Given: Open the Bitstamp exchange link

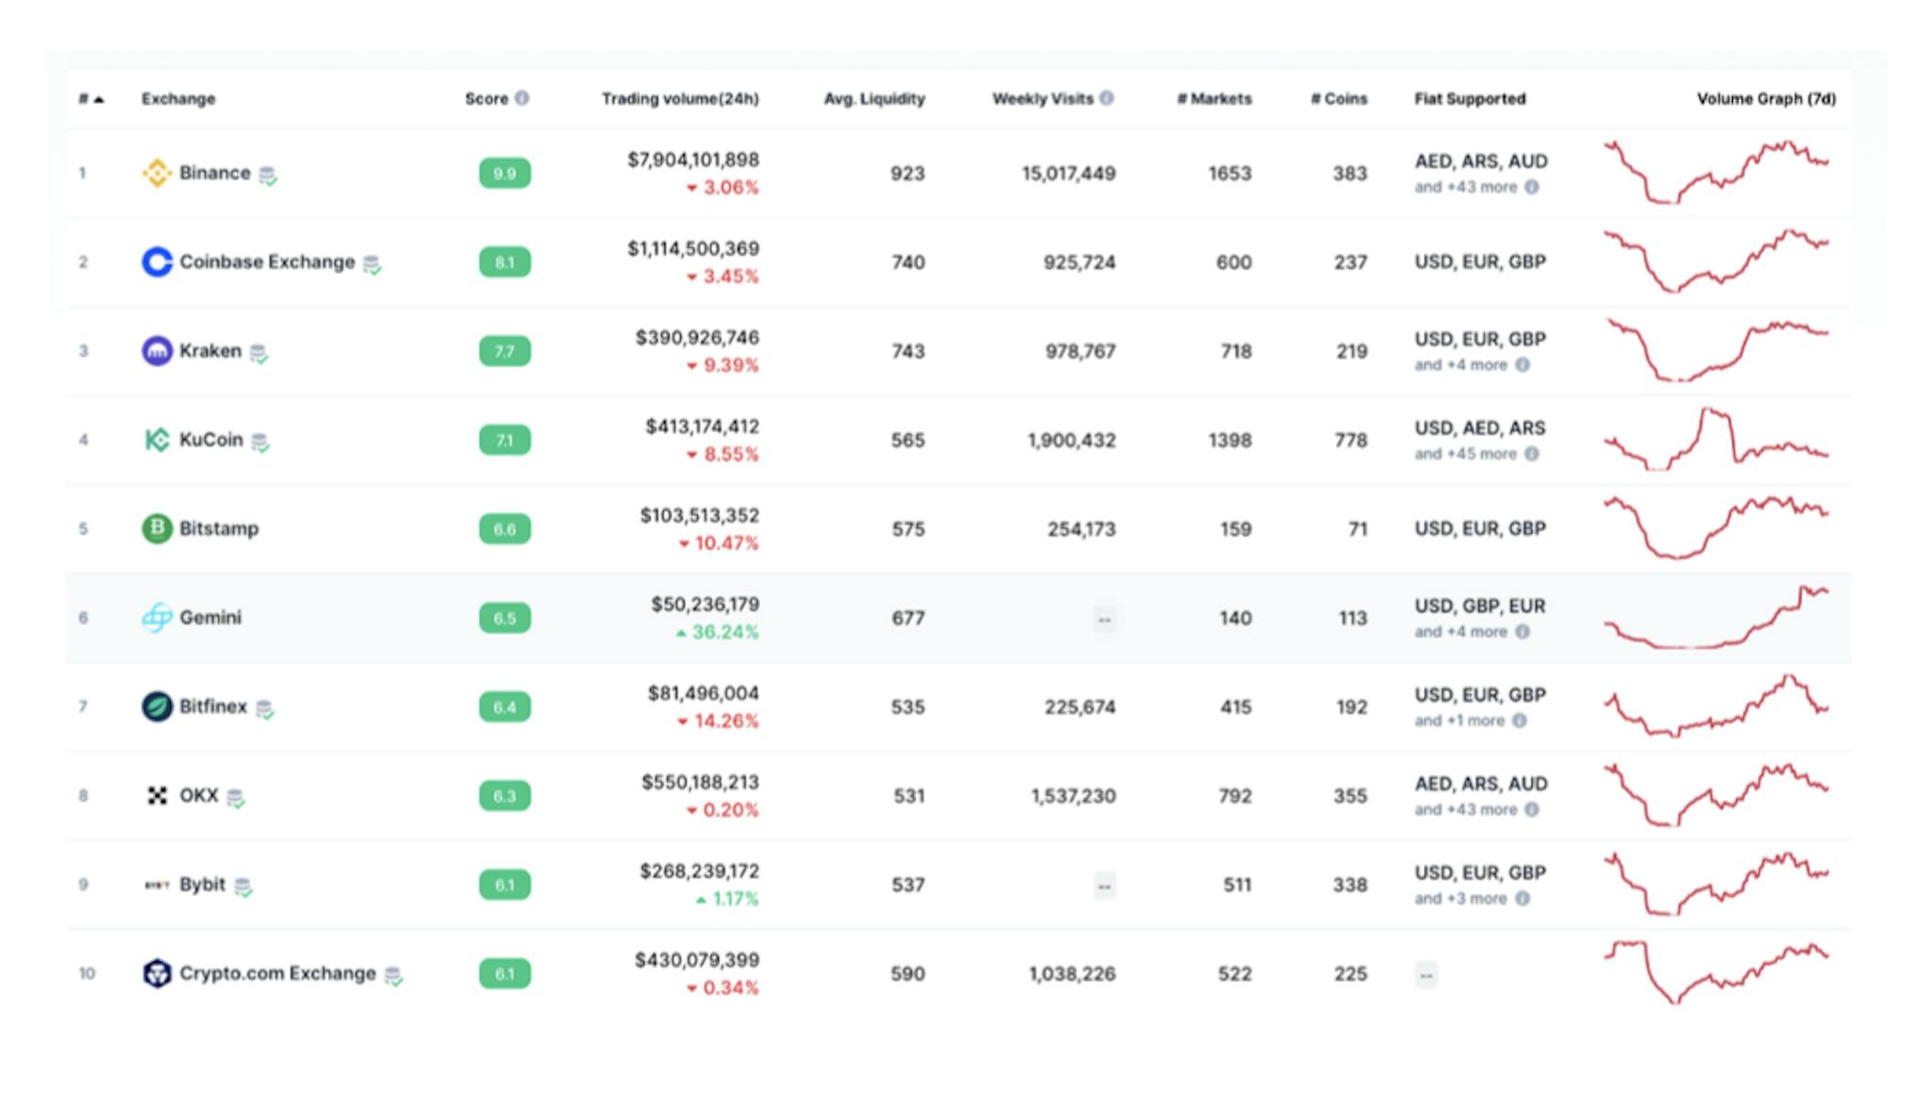Looking at the screenshot, I should pos(219,528).
